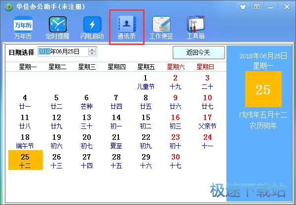Select June 28 十五
The image size is (296, 205).
pyautogui.click(x=116, y=161)
